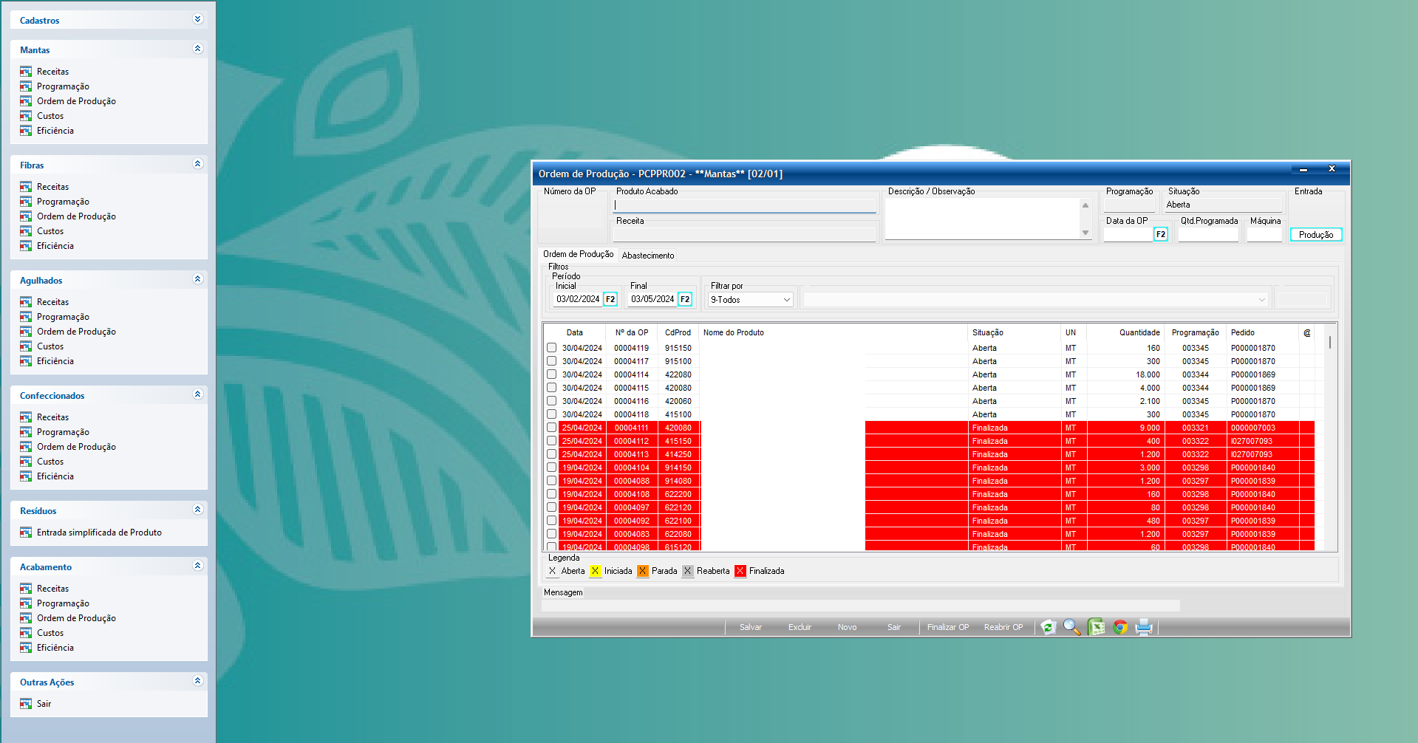Image resolution: width=1418 pixels, height=743 pixels.
Task: Open Custos under the Confeccionados section
Action: [50, 462]
